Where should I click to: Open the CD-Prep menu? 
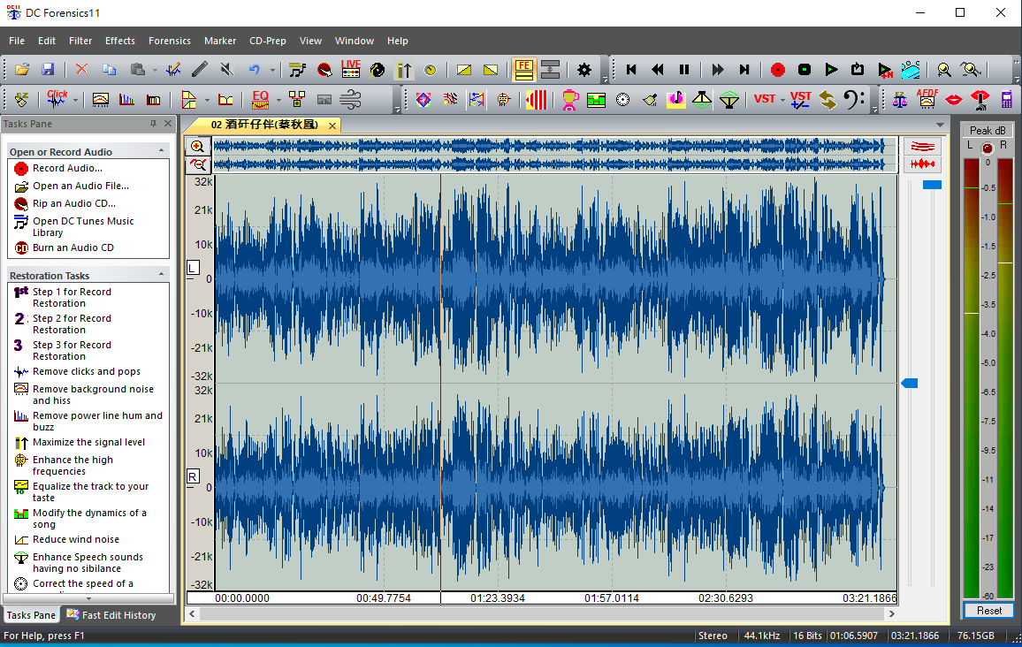click(x=267, y=41)
